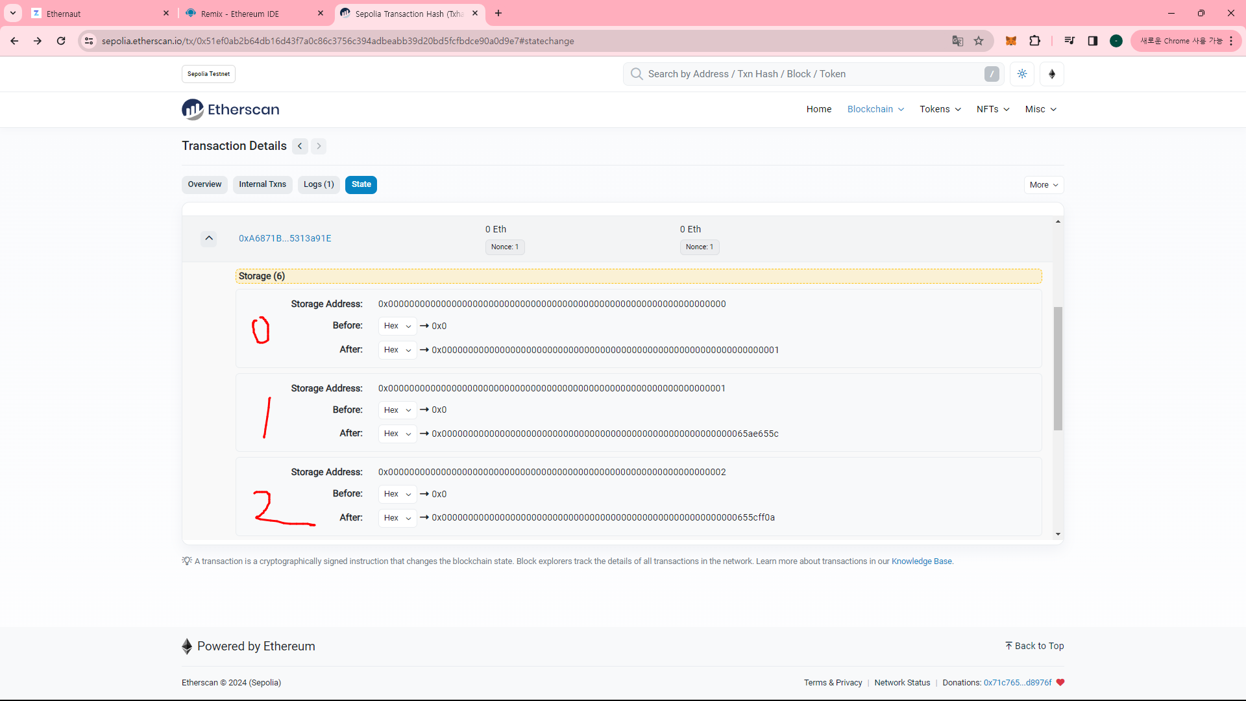The image size is (1246, 701).
Task: View next transaction with right chevron
Action: (x=319, y=146)
